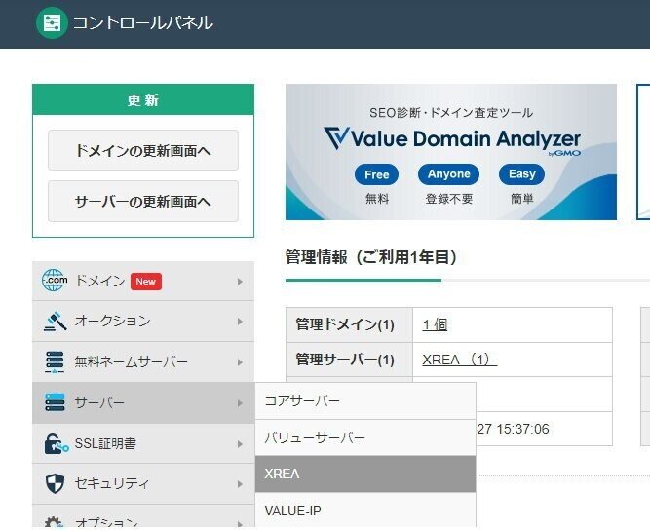Screen dimensions: 650x532
Task: Click the サーバー blue server icon
Action: tap(55, 402)
